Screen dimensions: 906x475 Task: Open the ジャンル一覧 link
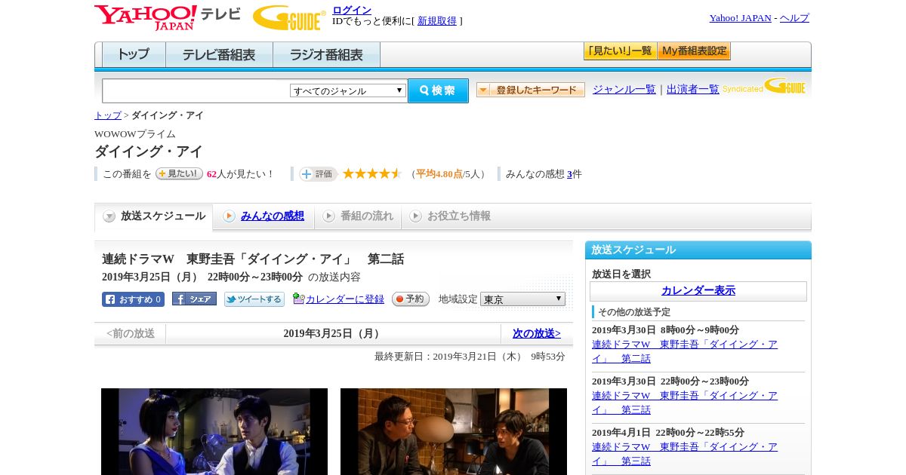624,90
